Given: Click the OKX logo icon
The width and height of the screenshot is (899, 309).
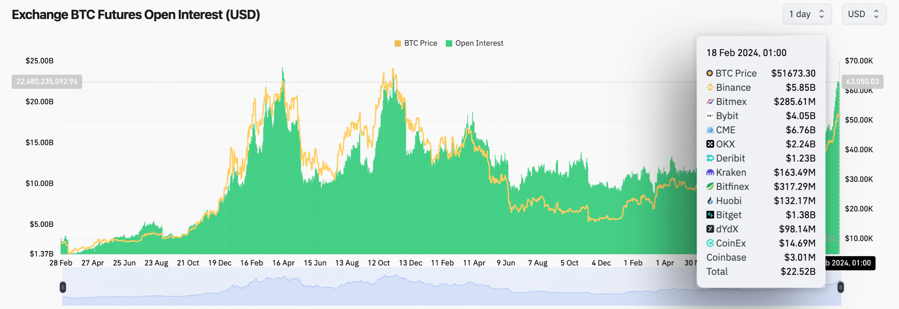Looking at the screenshot, I should 710,144.
